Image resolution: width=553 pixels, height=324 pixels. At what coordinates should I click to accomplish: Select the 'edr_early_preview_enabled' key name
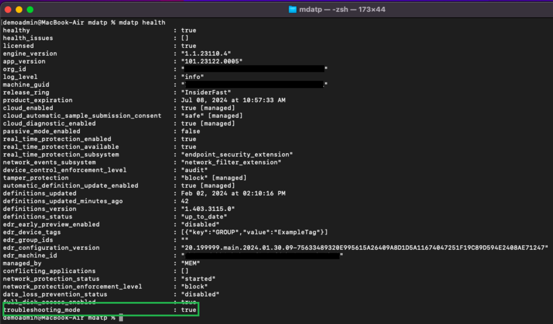[x=51, y=224]
